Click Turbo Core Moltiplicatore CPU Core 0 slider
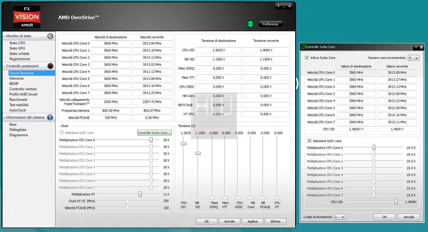The width and height of the screenshot is (428, 232). tap(374, 147)
